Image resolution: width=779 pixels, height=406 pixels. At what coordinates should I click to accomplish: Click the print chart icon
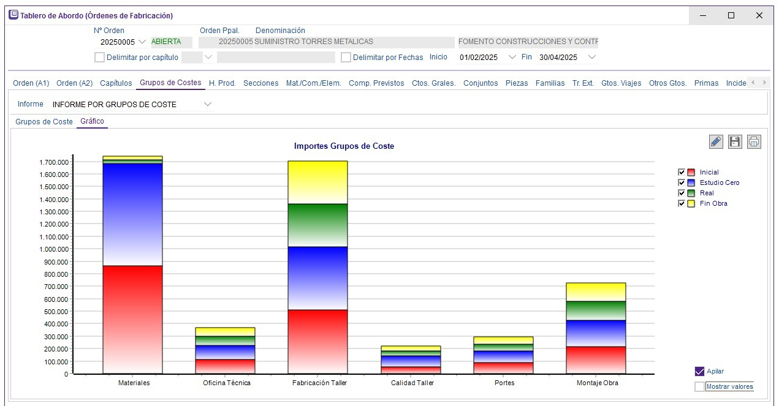[753, 141]
